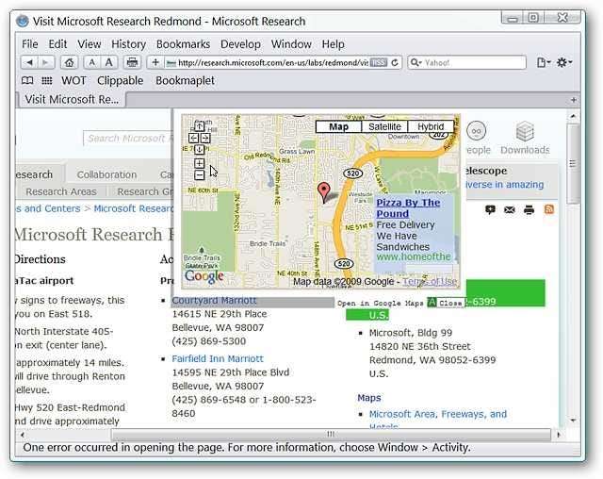Open the Bookmarks menu
This screenshot has width=603, height=479.
pyautogui.click(x=183, y=44)
